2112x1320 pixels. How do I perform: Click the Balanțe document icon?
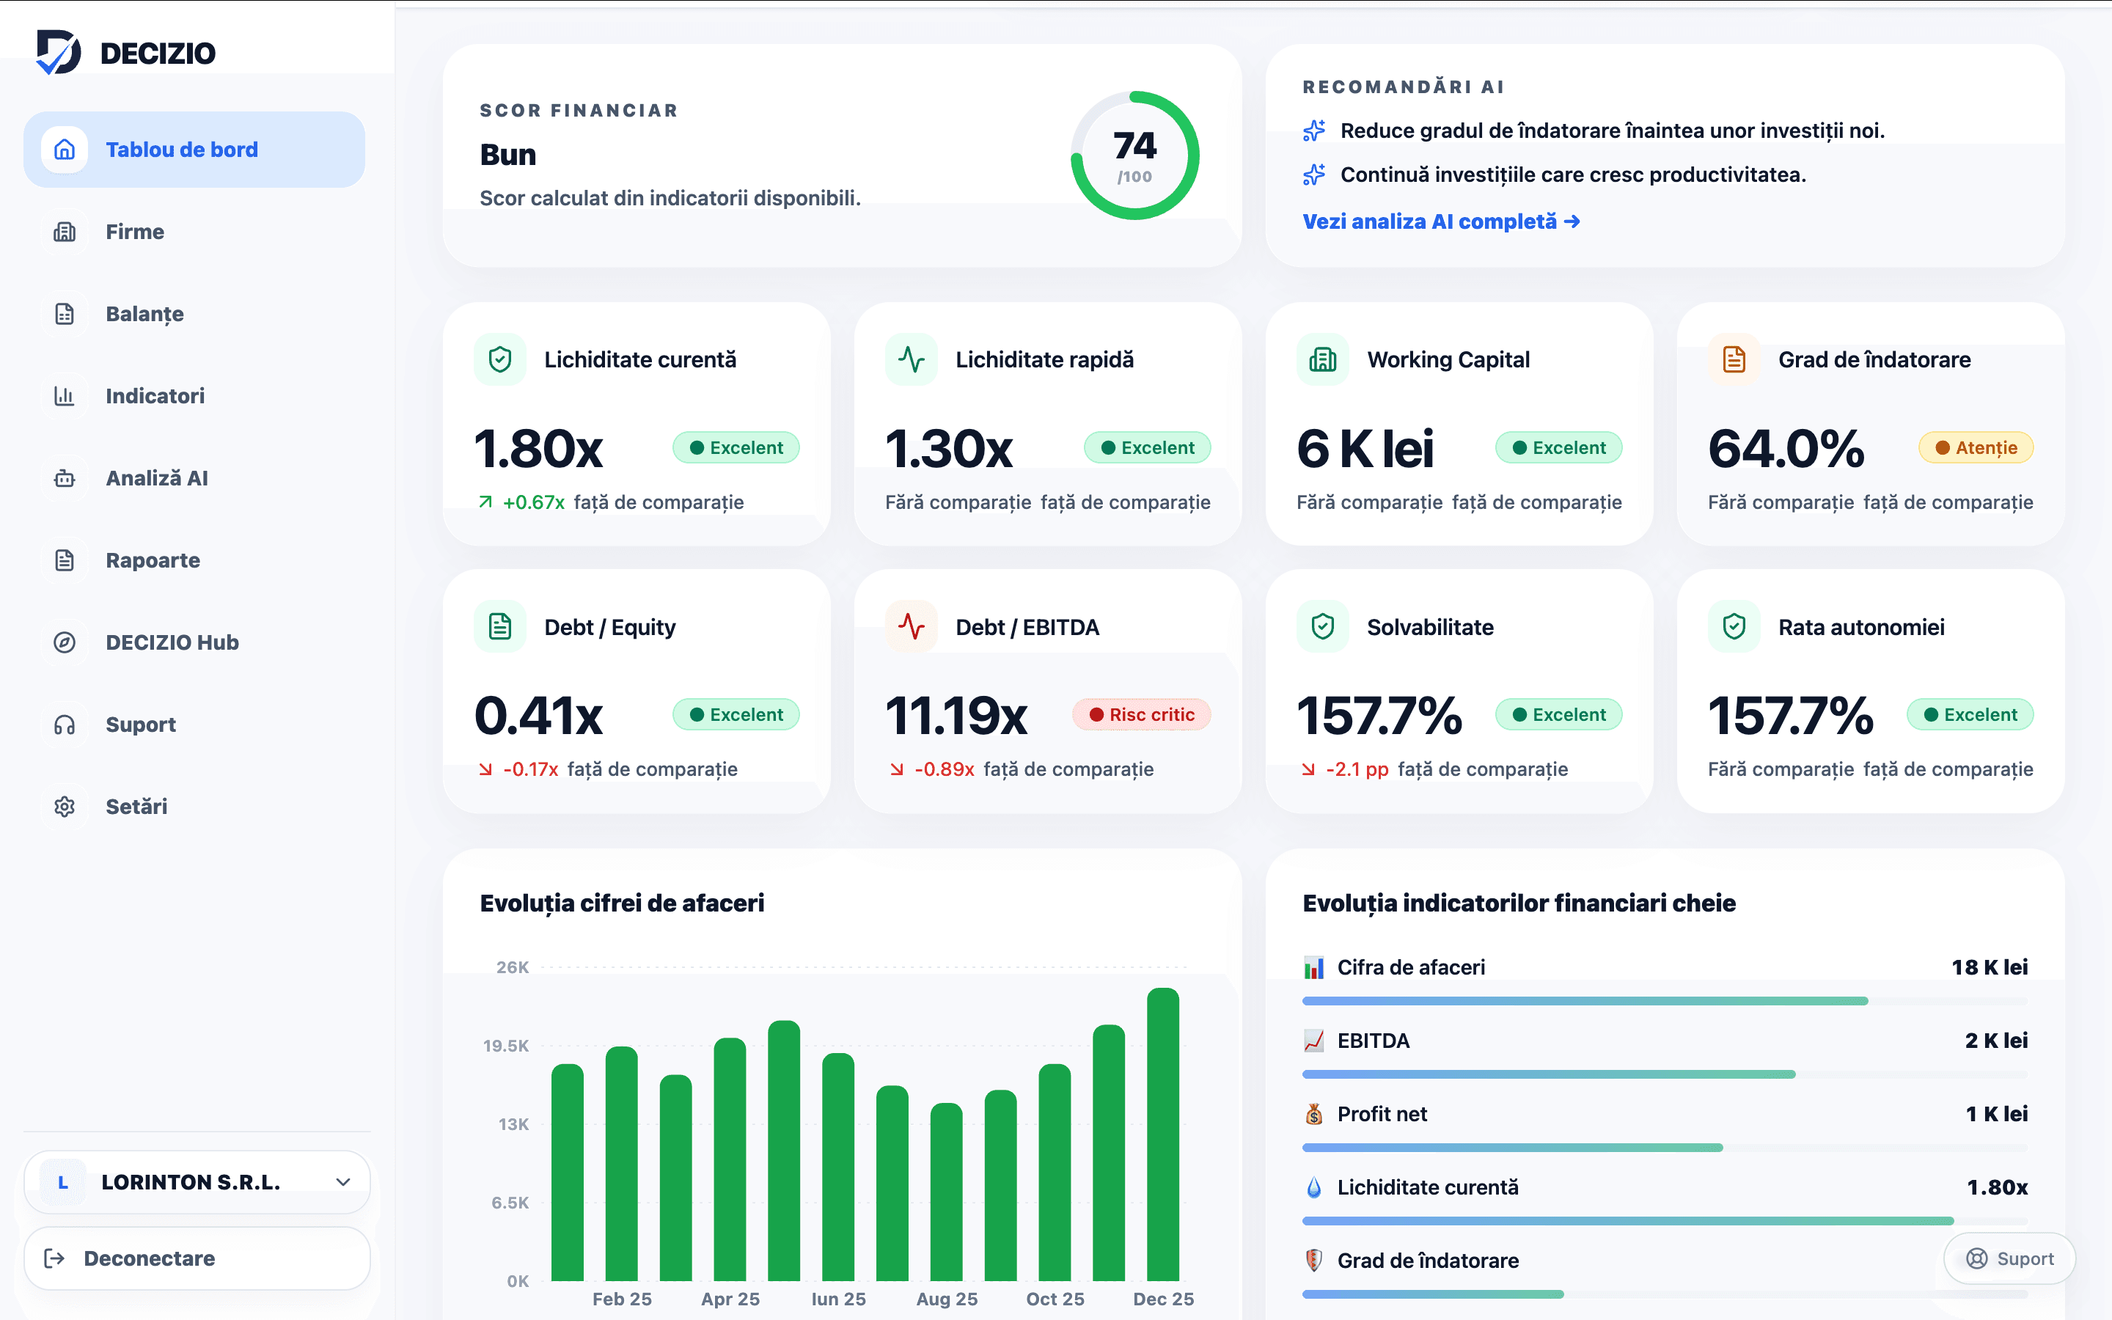[65, 313]
